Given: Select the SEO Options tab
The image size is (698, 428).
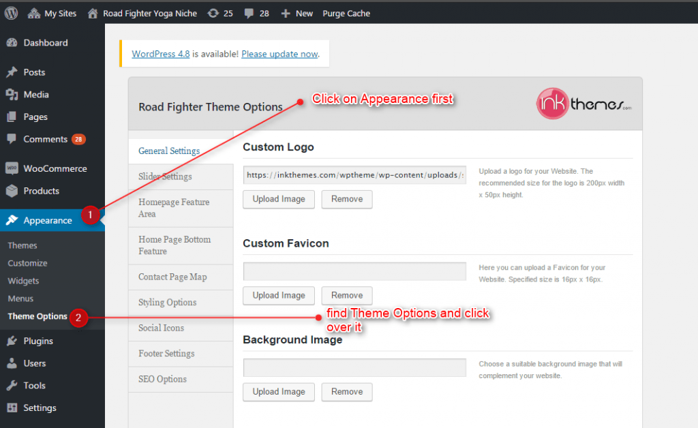Looking at the screenshot, I should (x=181, y=380).
